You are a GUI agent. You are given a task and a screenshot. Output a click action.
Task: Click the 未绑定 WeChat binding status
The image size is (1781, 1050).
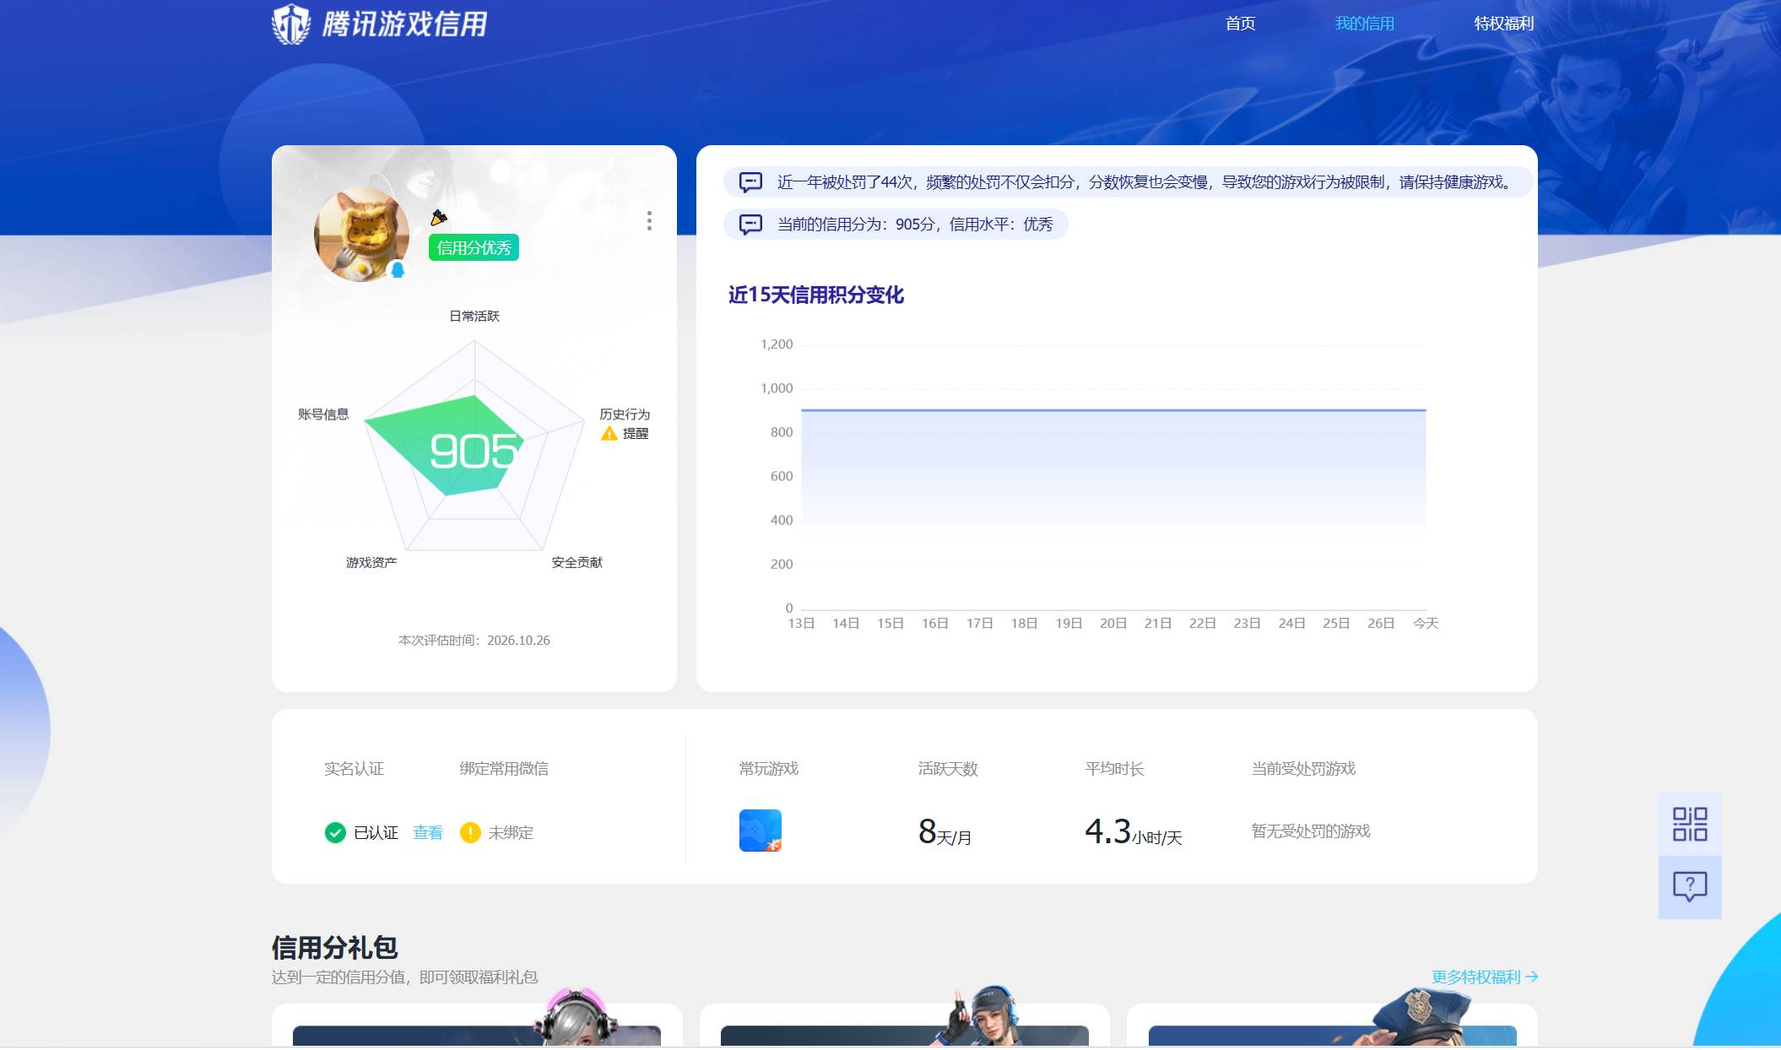pos(511,833)
